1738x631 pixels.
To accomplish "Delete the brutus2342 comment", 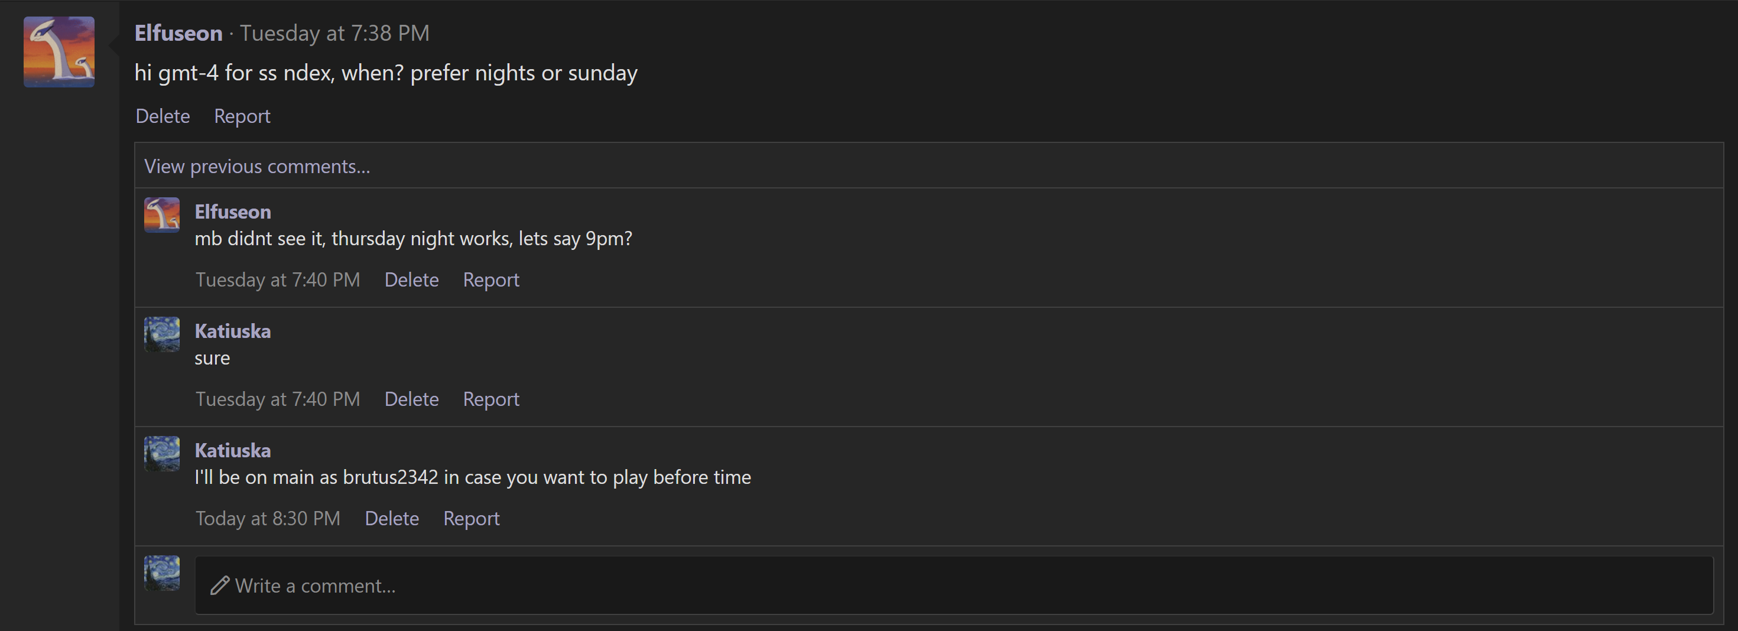I will point(392,518).
